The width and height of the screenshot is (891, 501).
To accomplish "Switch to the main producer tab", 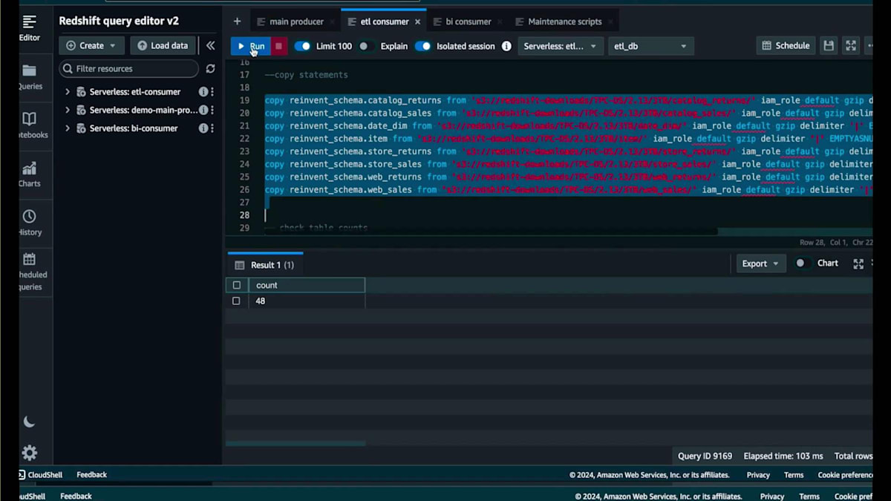I will [x=296, y=22].
